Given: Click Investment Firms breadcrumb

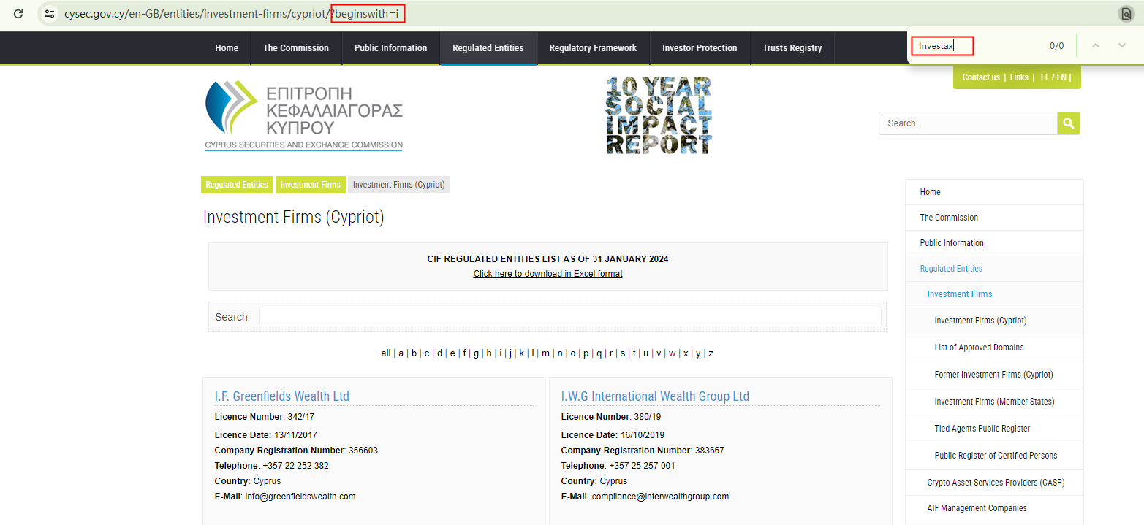Looking at the screenshot, I should pos(311,185).
